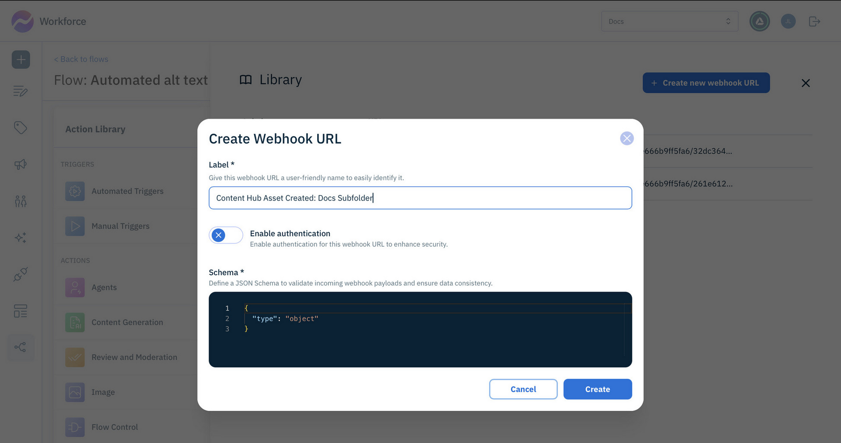
Task: Click the logout icon in the header
Action: 815,21
